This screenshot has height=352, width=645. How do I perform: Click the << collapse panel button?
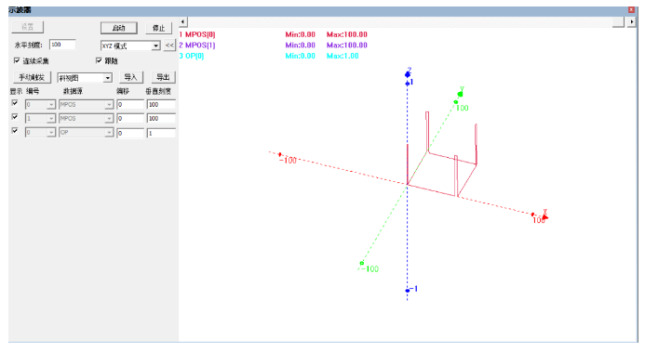click(x=169, y=46)
